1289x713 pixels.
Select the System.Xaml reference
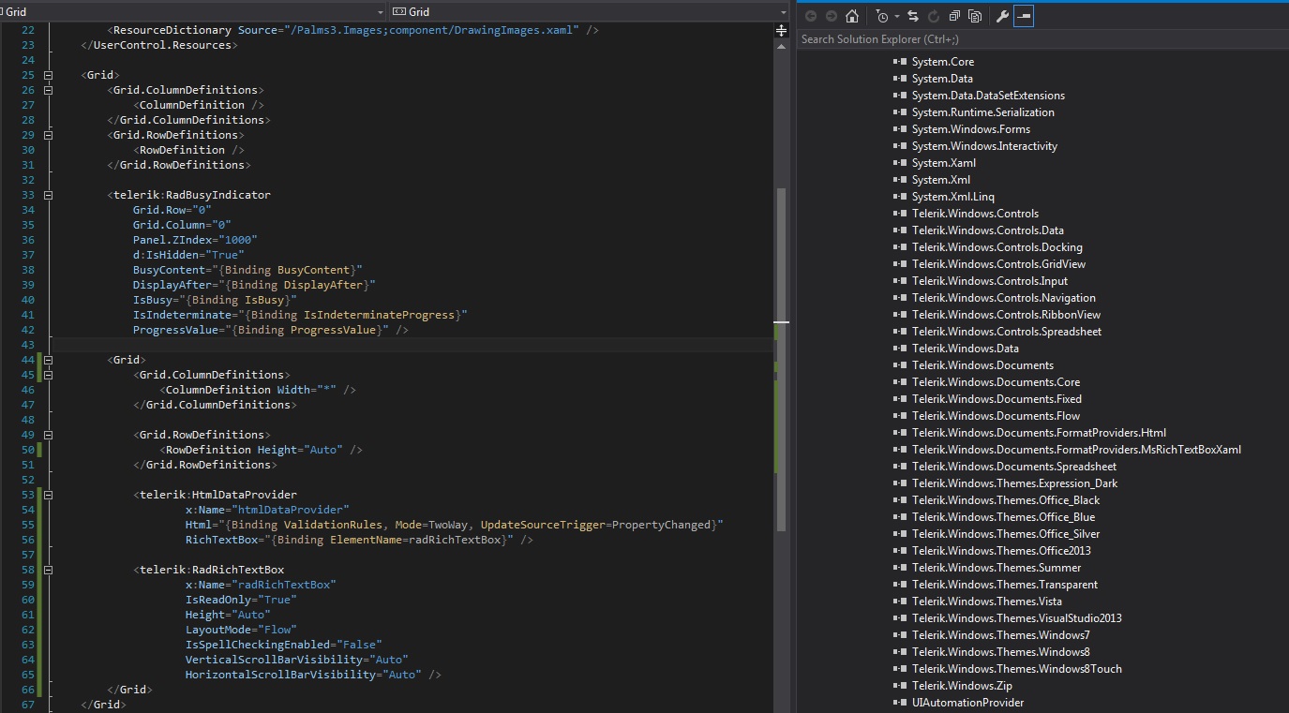pos(943,163)
